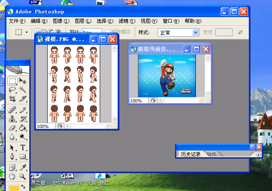The height and width of the screenshot is (191, 272).
Task: Select the Move tool
Action: click(22, 81)
